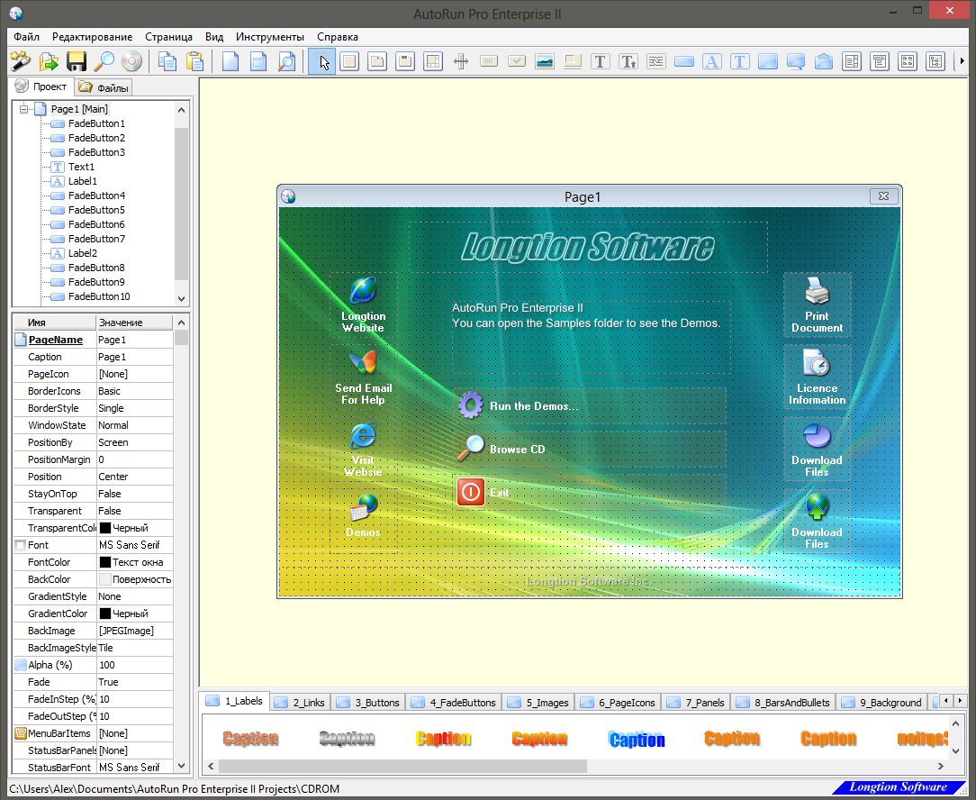The height and width of the screenshot is (800, 976).
Task: Click the speech bubble tool icon
Action: 796,61
